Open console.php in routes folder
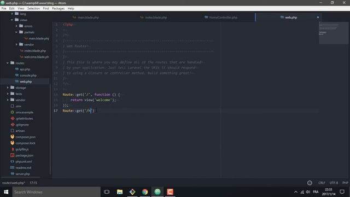This screenshot has height=197, width=350. click(x=28, y=76)
